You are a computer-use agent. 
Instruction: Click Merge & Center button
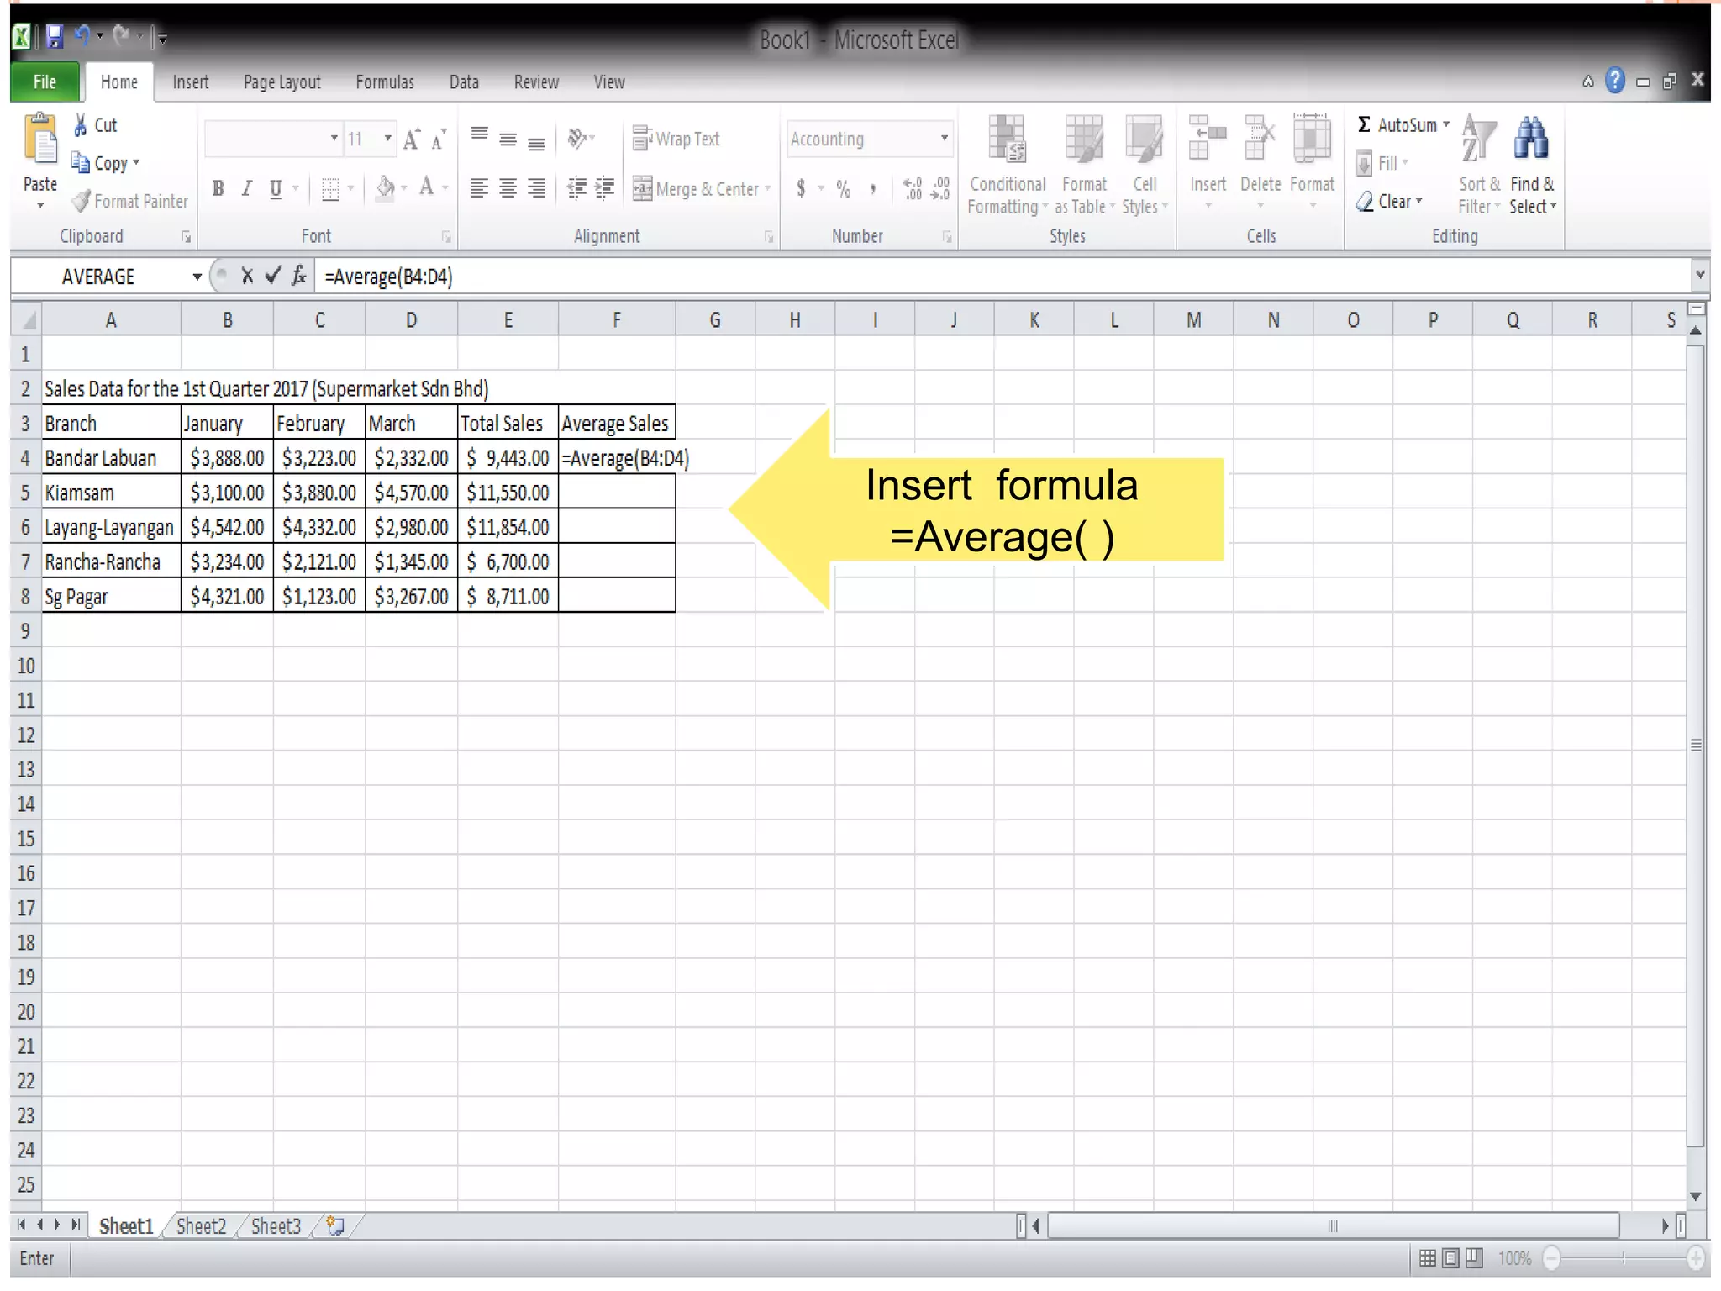coord(697,189)
